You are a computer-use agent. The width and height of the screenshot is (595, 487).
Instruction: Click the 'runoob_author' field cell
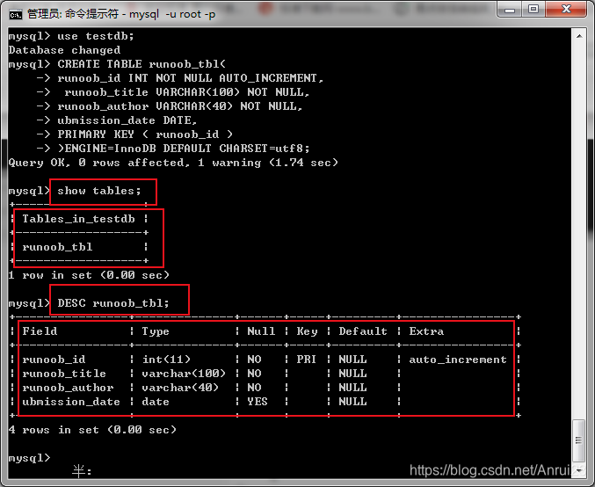coord(68,387)
